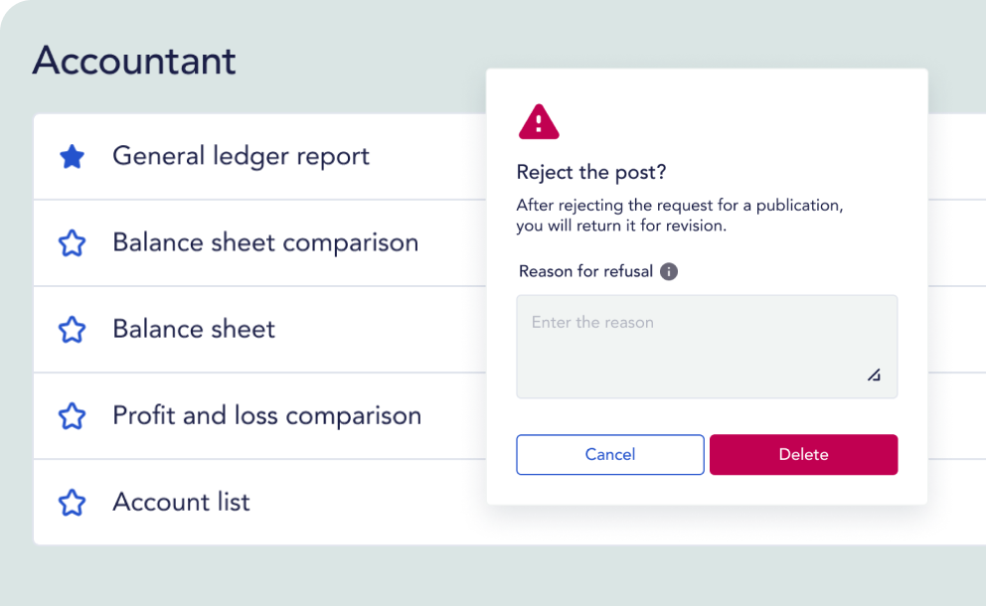Select the Account list entry
986x606 pixels.
pyautogui.click(x=181, y=502)
